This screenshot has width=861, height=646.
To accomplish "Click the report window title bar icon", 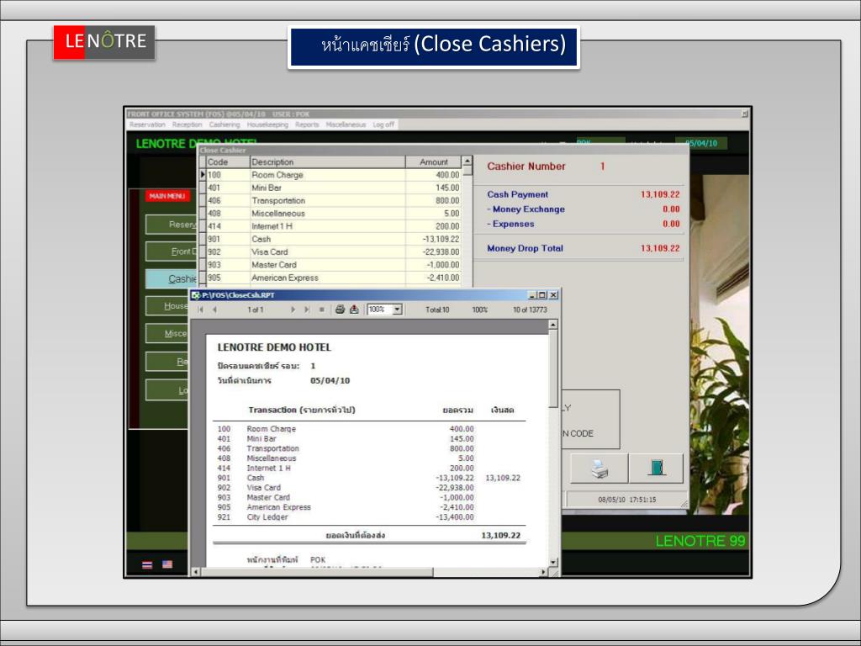I will click(x=195, y=295).
